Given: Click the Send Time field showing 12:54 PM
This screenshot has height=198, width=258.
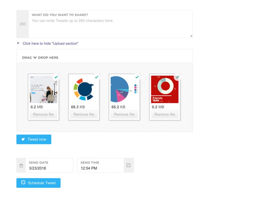Looking at the screenshot, I should (101, 167).
